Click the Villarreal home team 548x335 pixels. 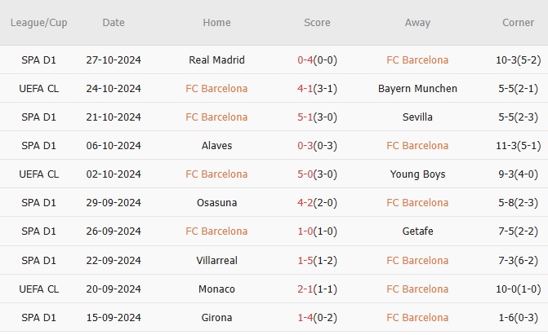216,260
